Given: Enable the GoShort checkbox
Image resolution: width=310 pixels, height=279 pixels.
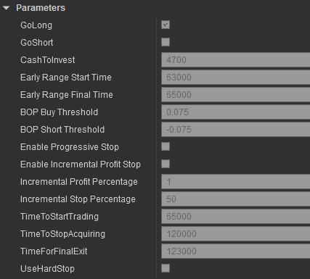Looking at the screenshot, I should coord(166,42).
